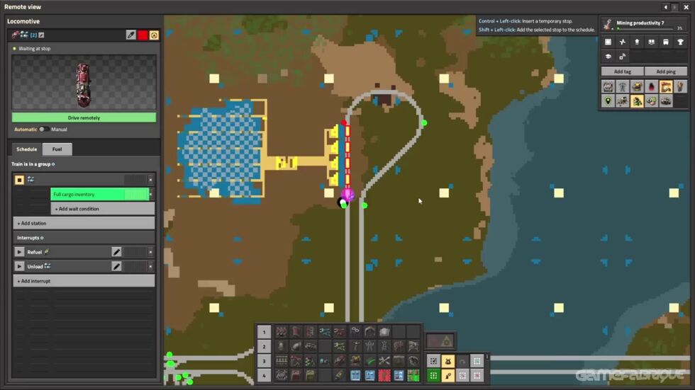Open the Mining productivity 7 research bar
The image size is (695, 390).
tap(644, 25)
